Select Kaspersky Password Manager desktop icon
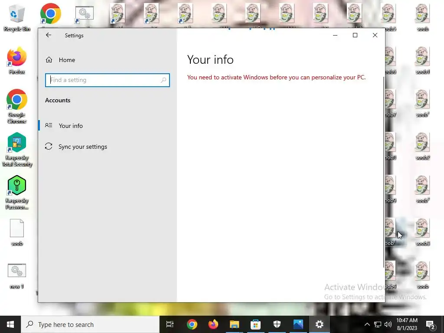This screenshot has height=333, width=444. pos(17,193)
